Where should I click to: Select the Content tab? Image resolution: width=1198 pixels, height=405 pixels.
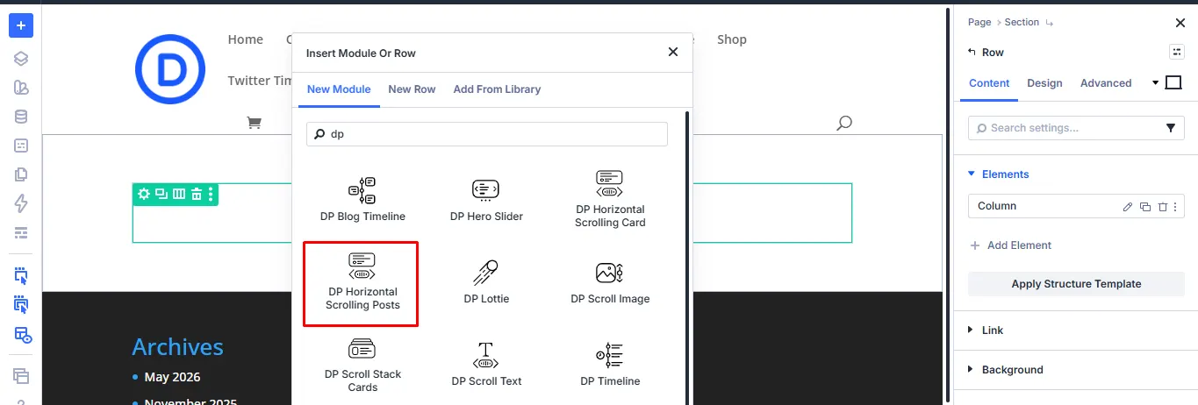(x=989, y=83)
